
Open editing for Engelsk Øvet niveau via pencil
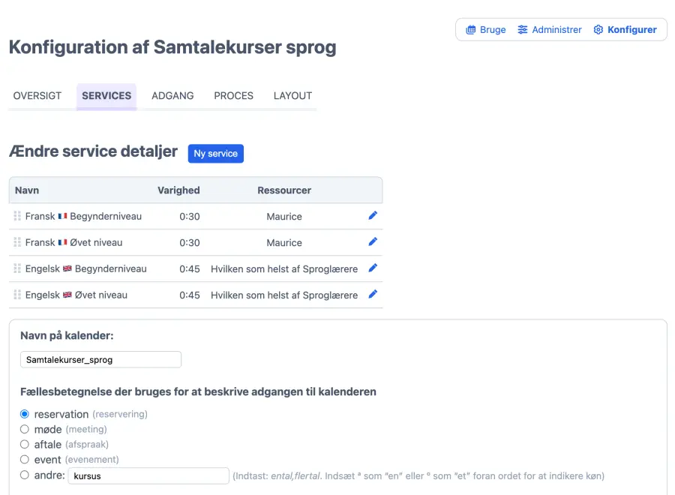pos(373,295)
